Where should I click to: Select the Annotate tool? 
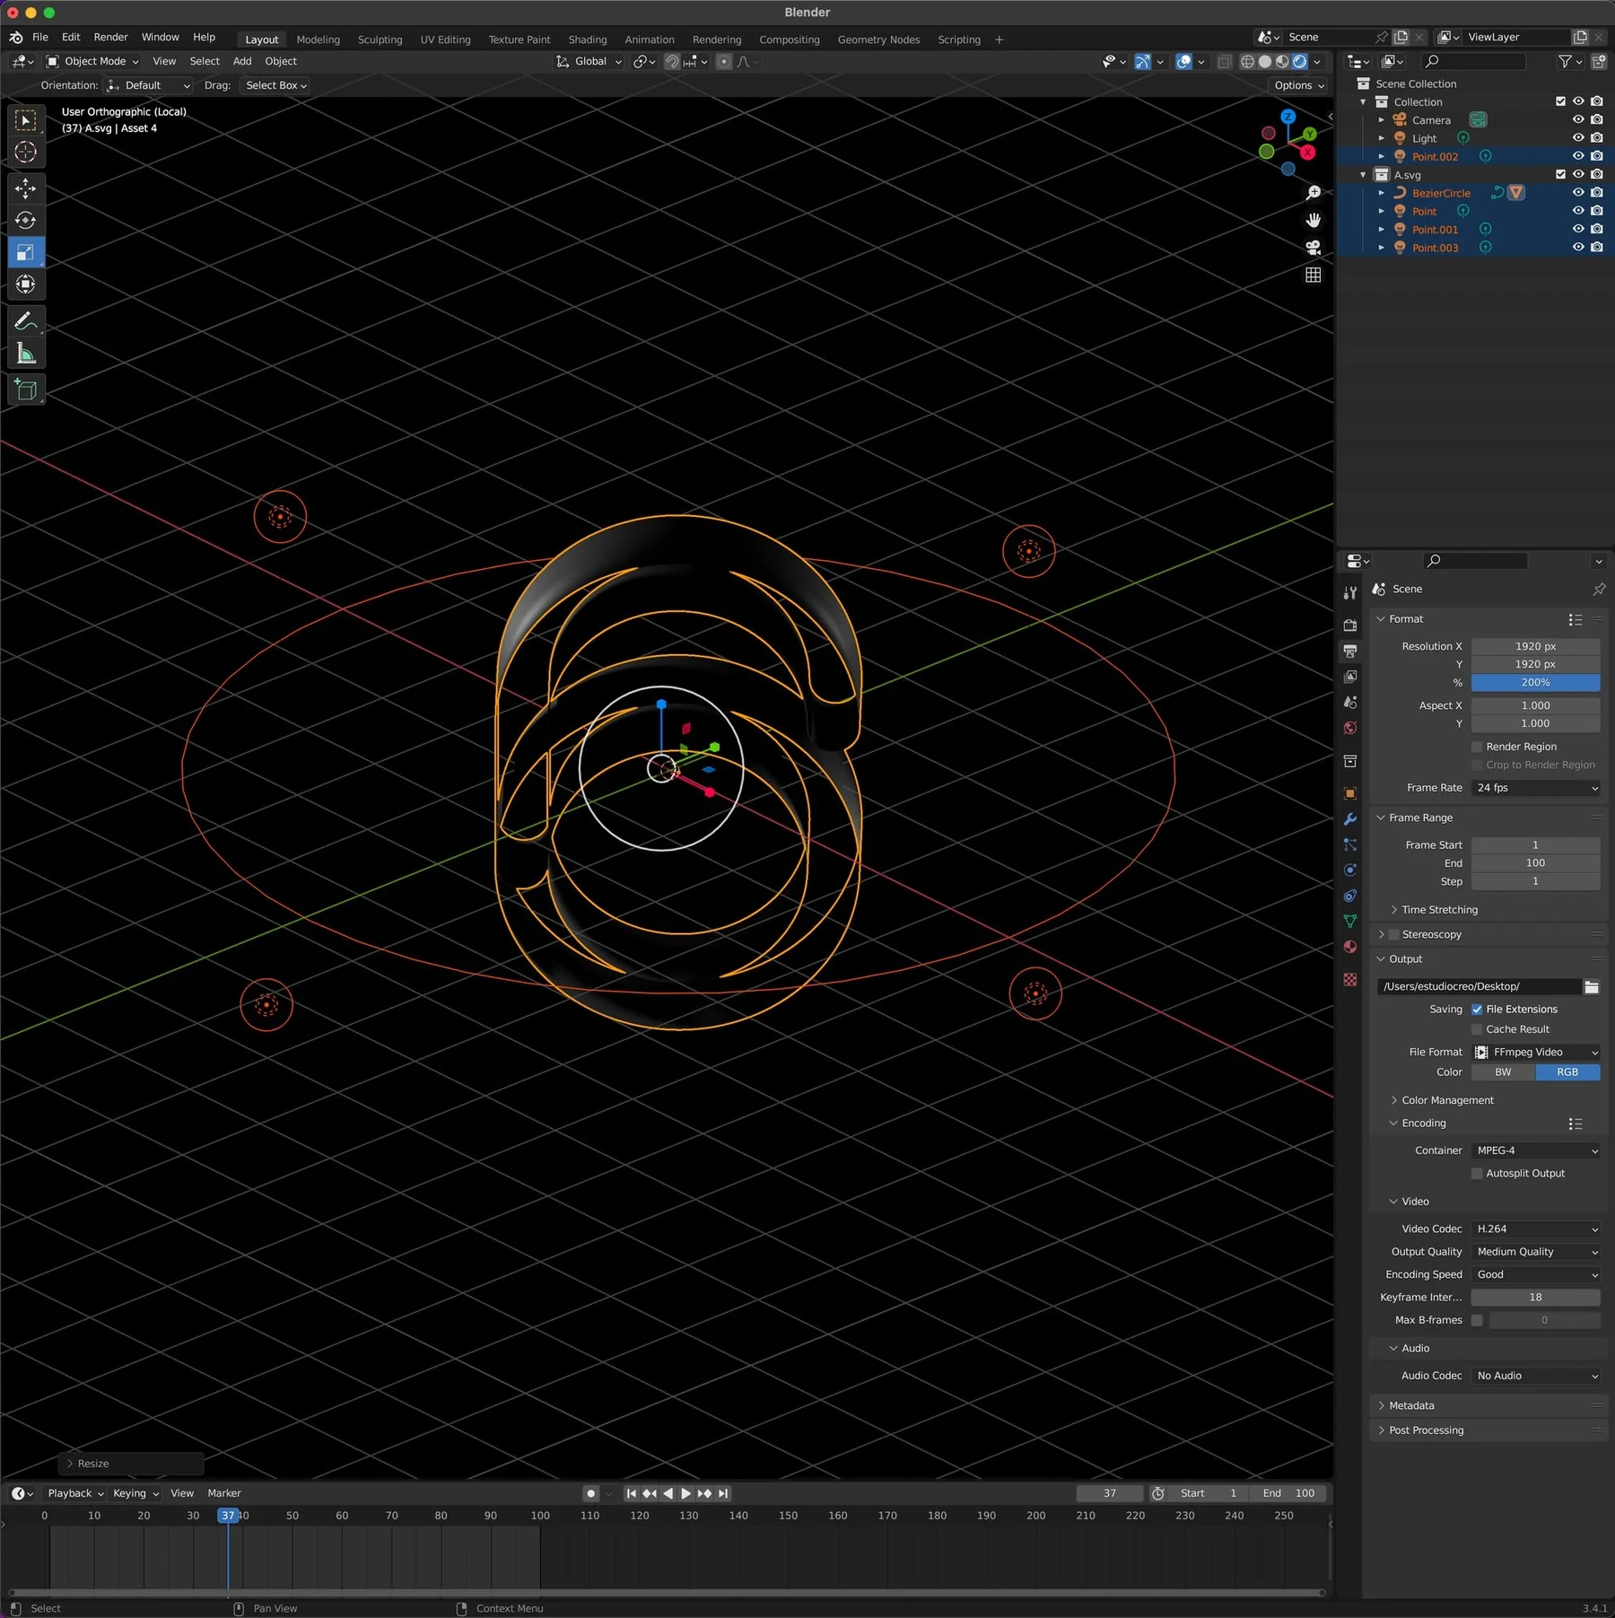click(25, 321)
